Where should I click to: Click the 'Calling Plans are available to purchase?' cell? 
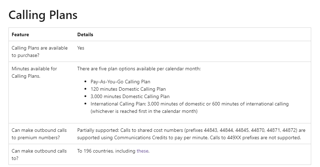[39, 52]
